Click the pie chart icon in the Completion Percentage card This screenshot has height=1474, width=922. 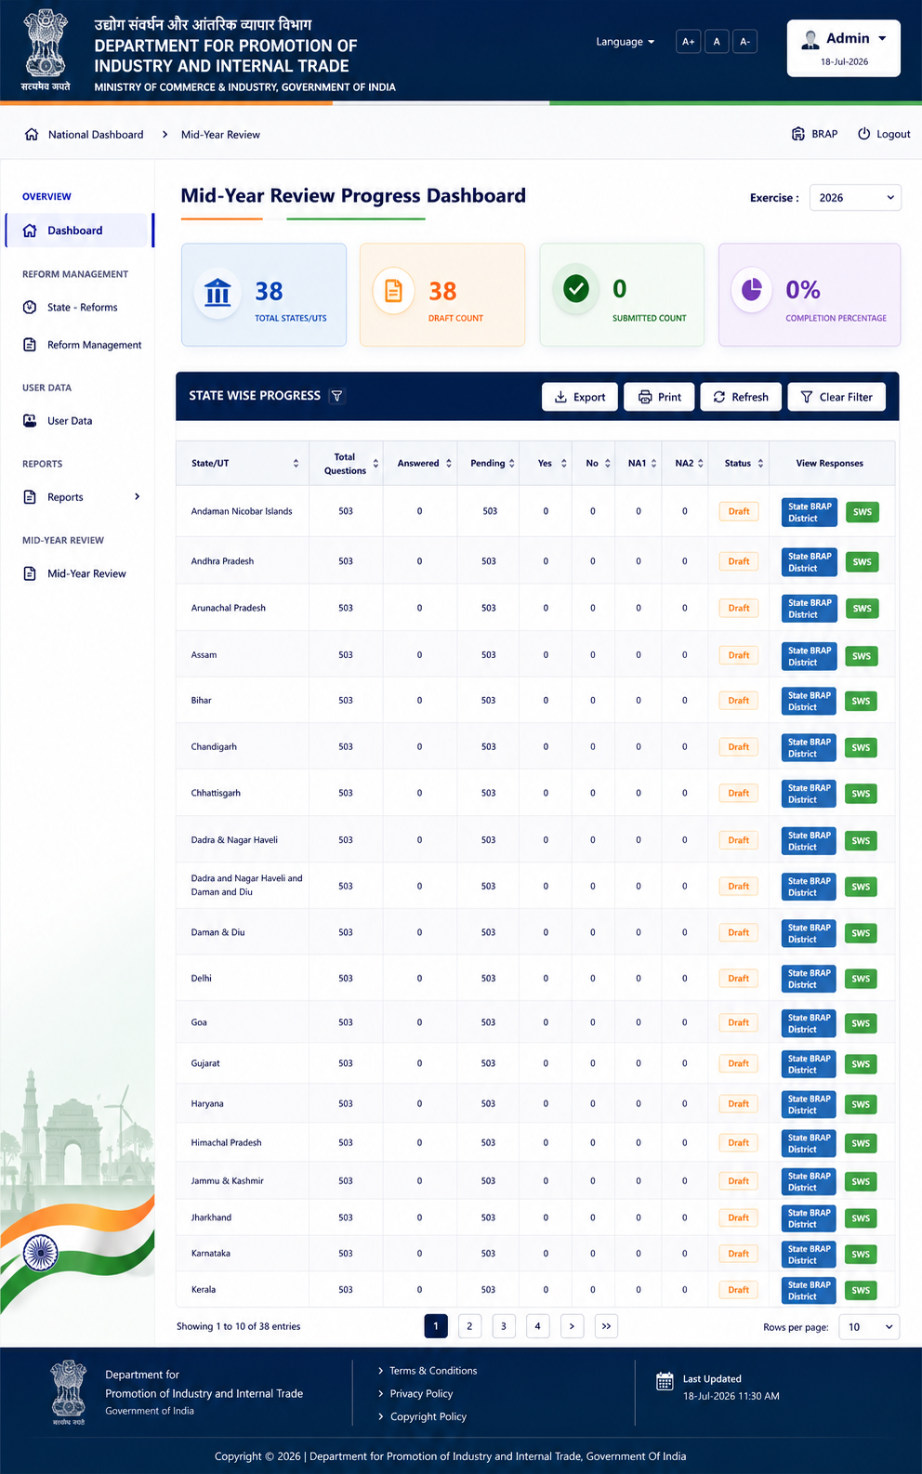[x=752, y=290]
